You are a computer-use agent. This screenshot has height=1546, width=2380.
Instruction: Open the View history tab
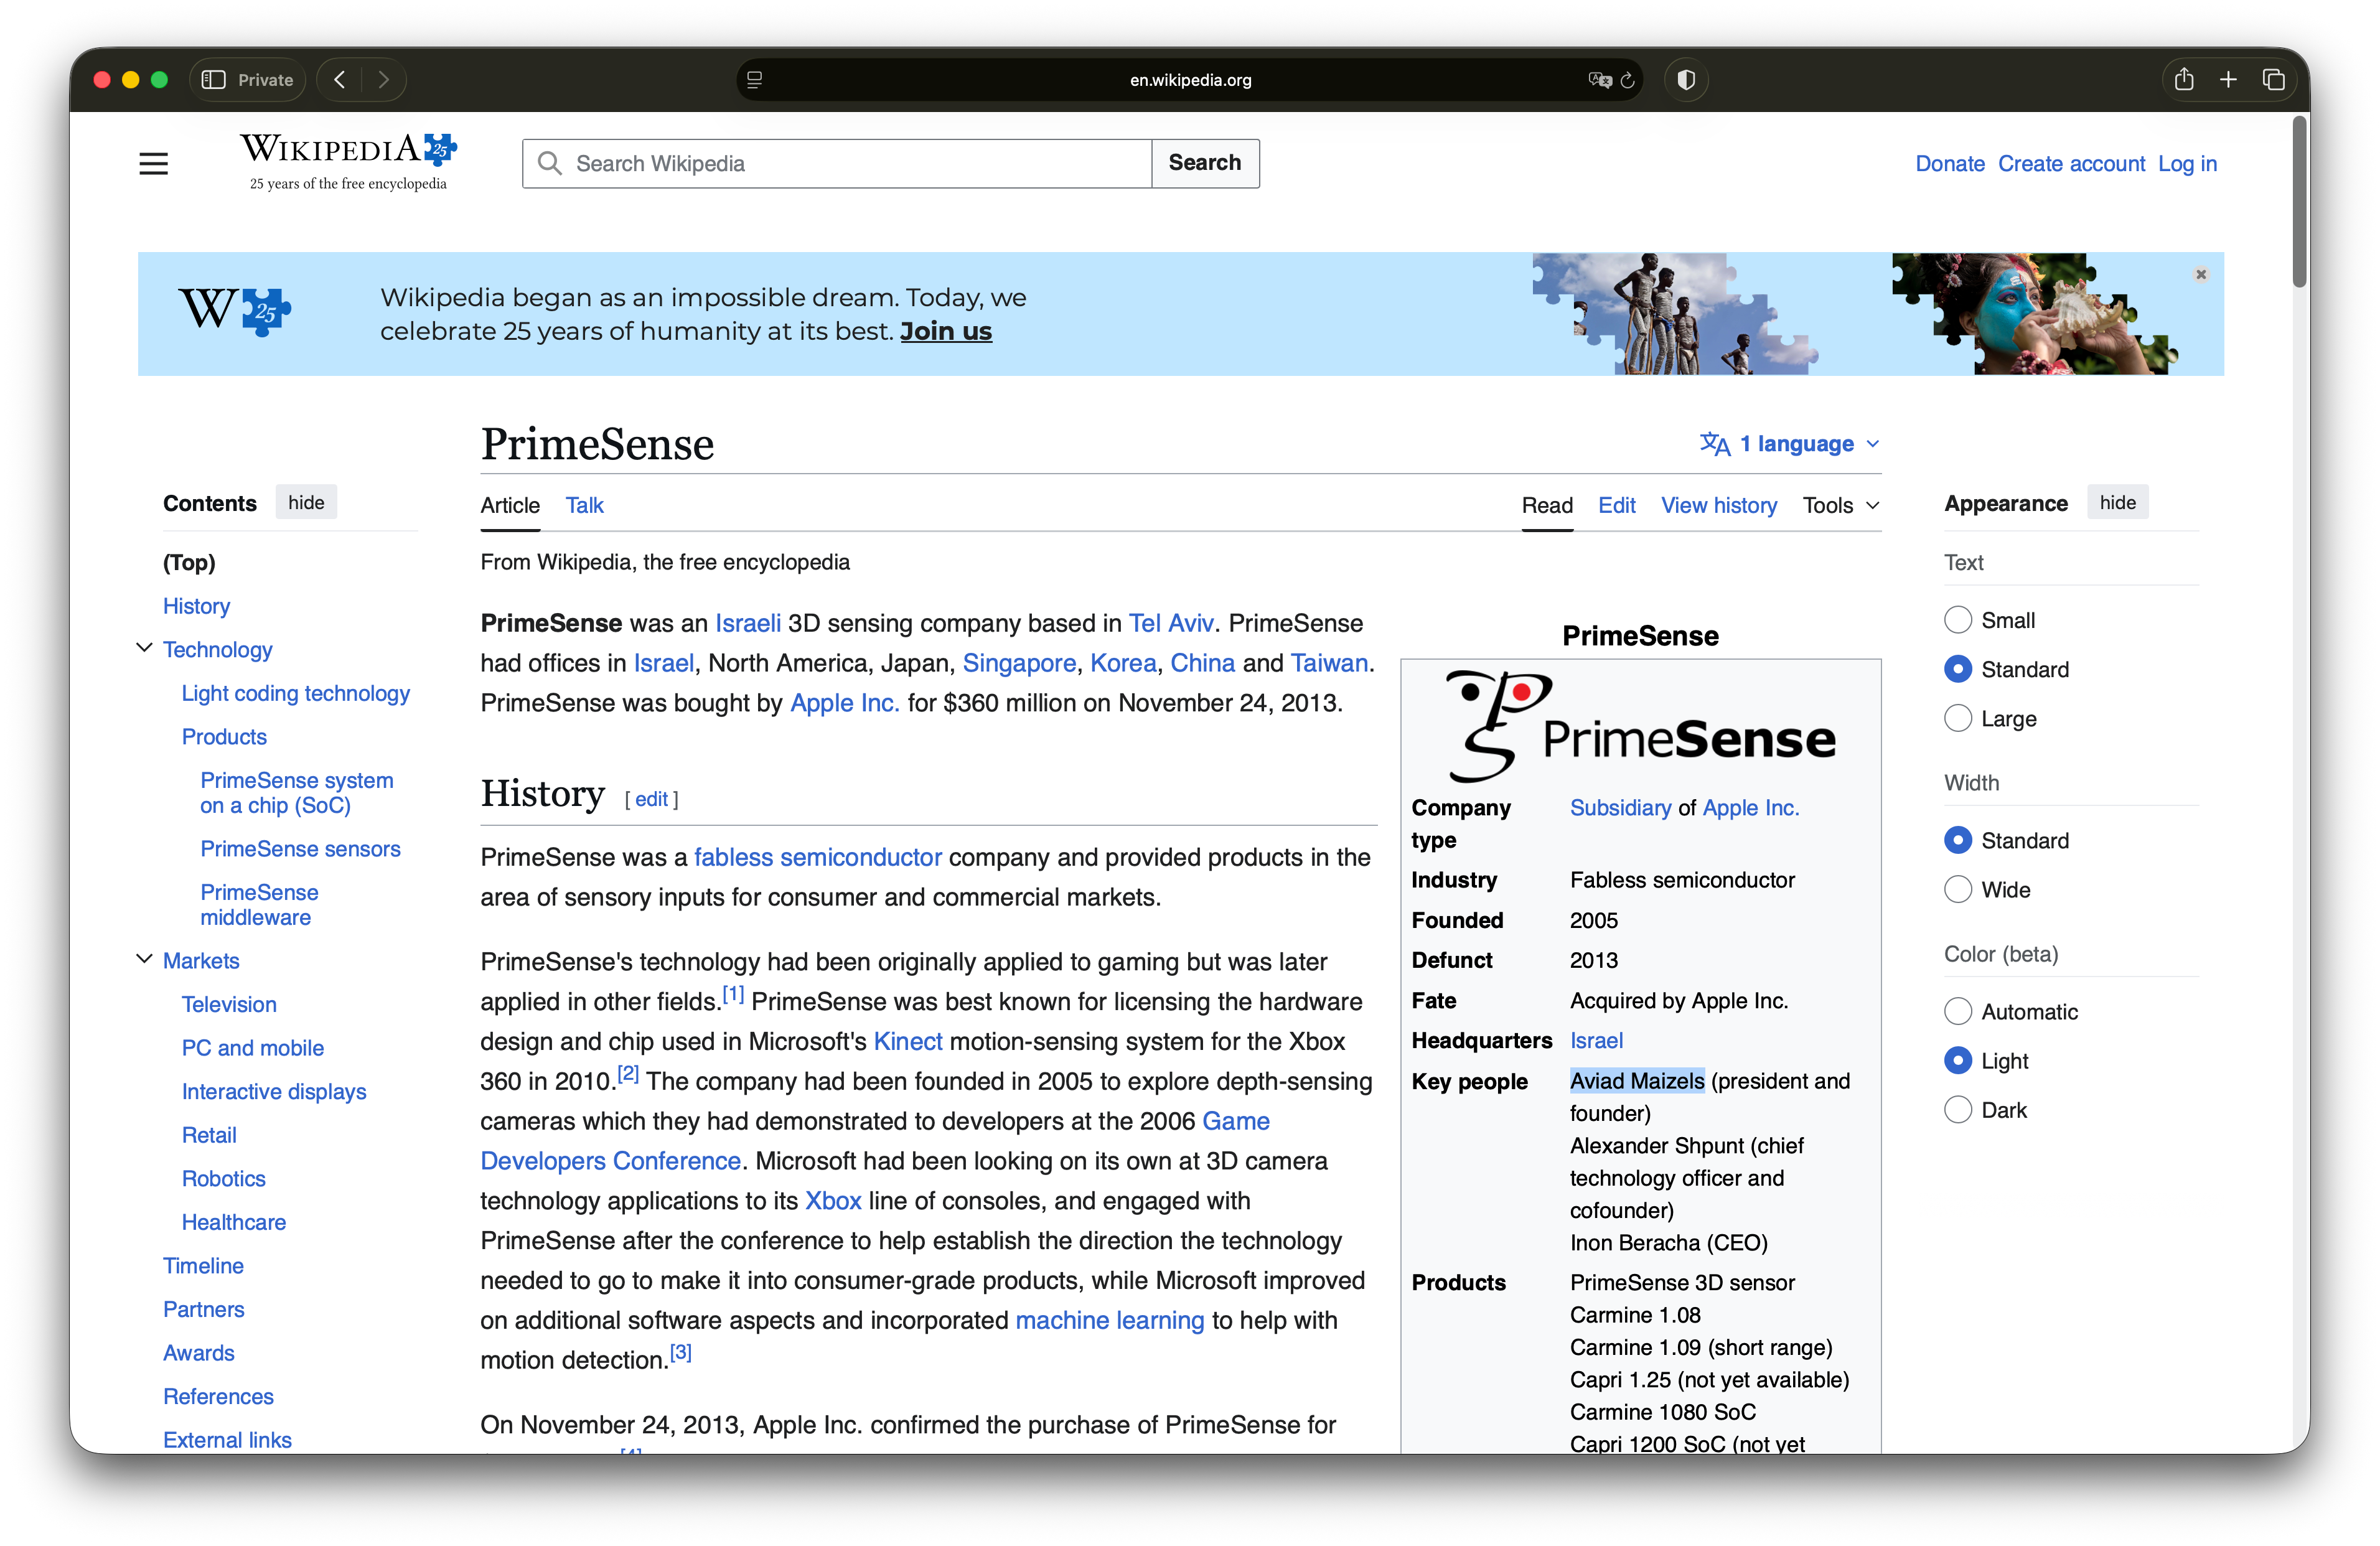[1718, 505]
